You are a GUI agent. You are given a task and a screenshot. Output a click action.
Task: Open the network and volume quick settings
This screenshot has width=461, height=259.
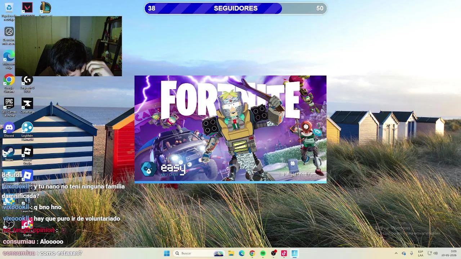(433, 253)
